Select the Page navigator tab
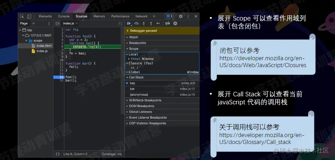This screenshot has width=335, height=160. (x=24, y=23)
